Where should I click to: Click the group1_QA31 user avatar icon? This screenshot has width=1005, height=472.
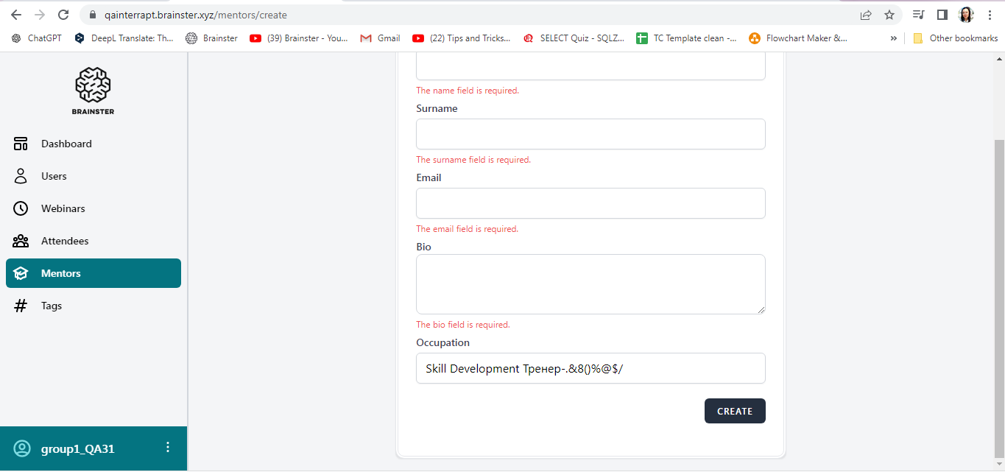22,448
